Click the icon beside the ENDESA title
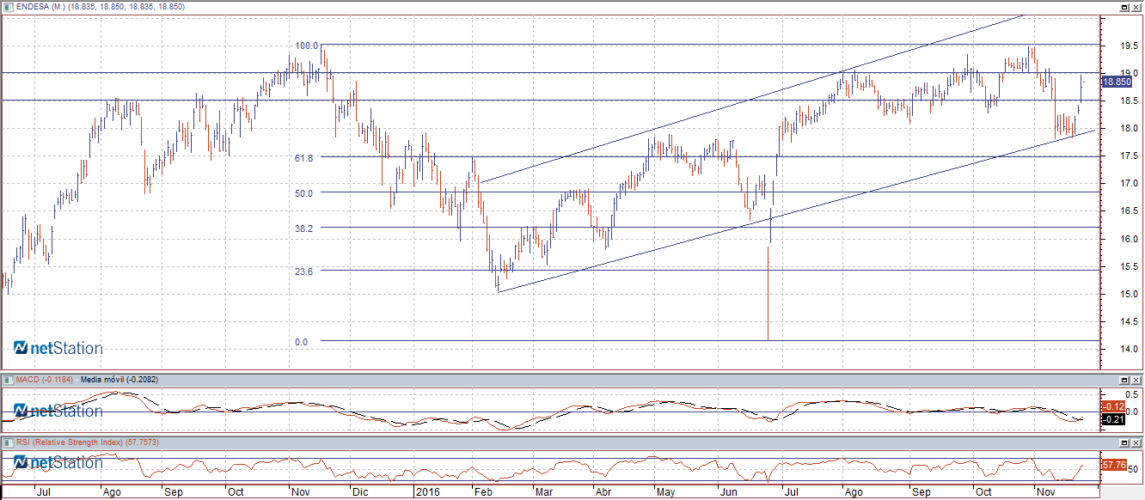The height and width of the screenshot is (500, 1145). (x=7, y=7)
